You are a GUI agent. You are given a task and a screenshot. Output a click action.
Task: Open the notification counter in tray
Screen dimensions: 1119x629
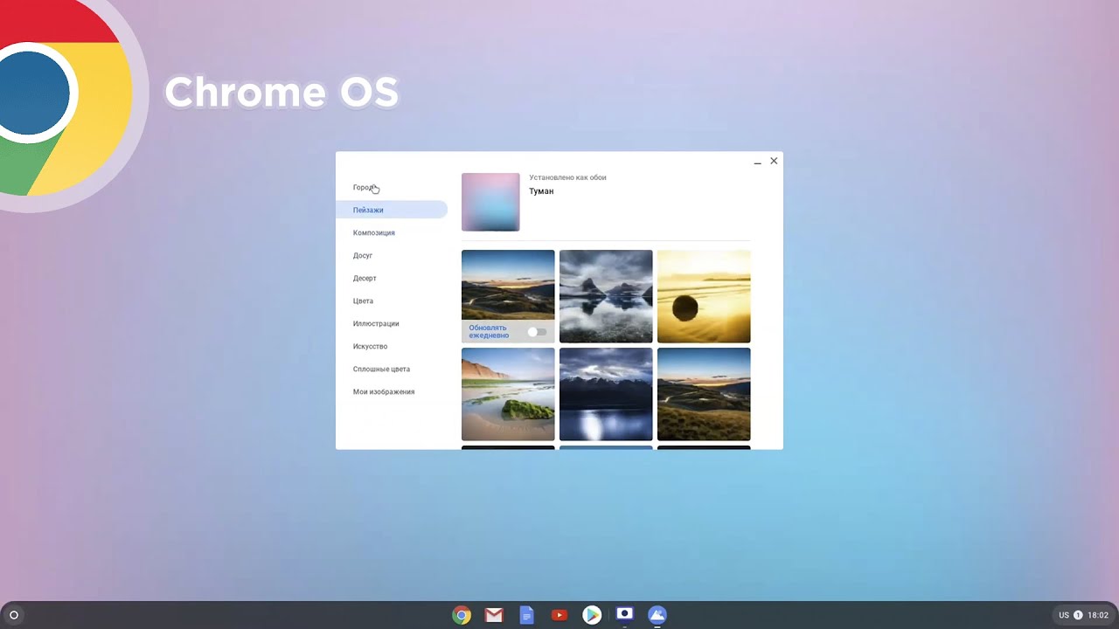(x=1078, y=615)
